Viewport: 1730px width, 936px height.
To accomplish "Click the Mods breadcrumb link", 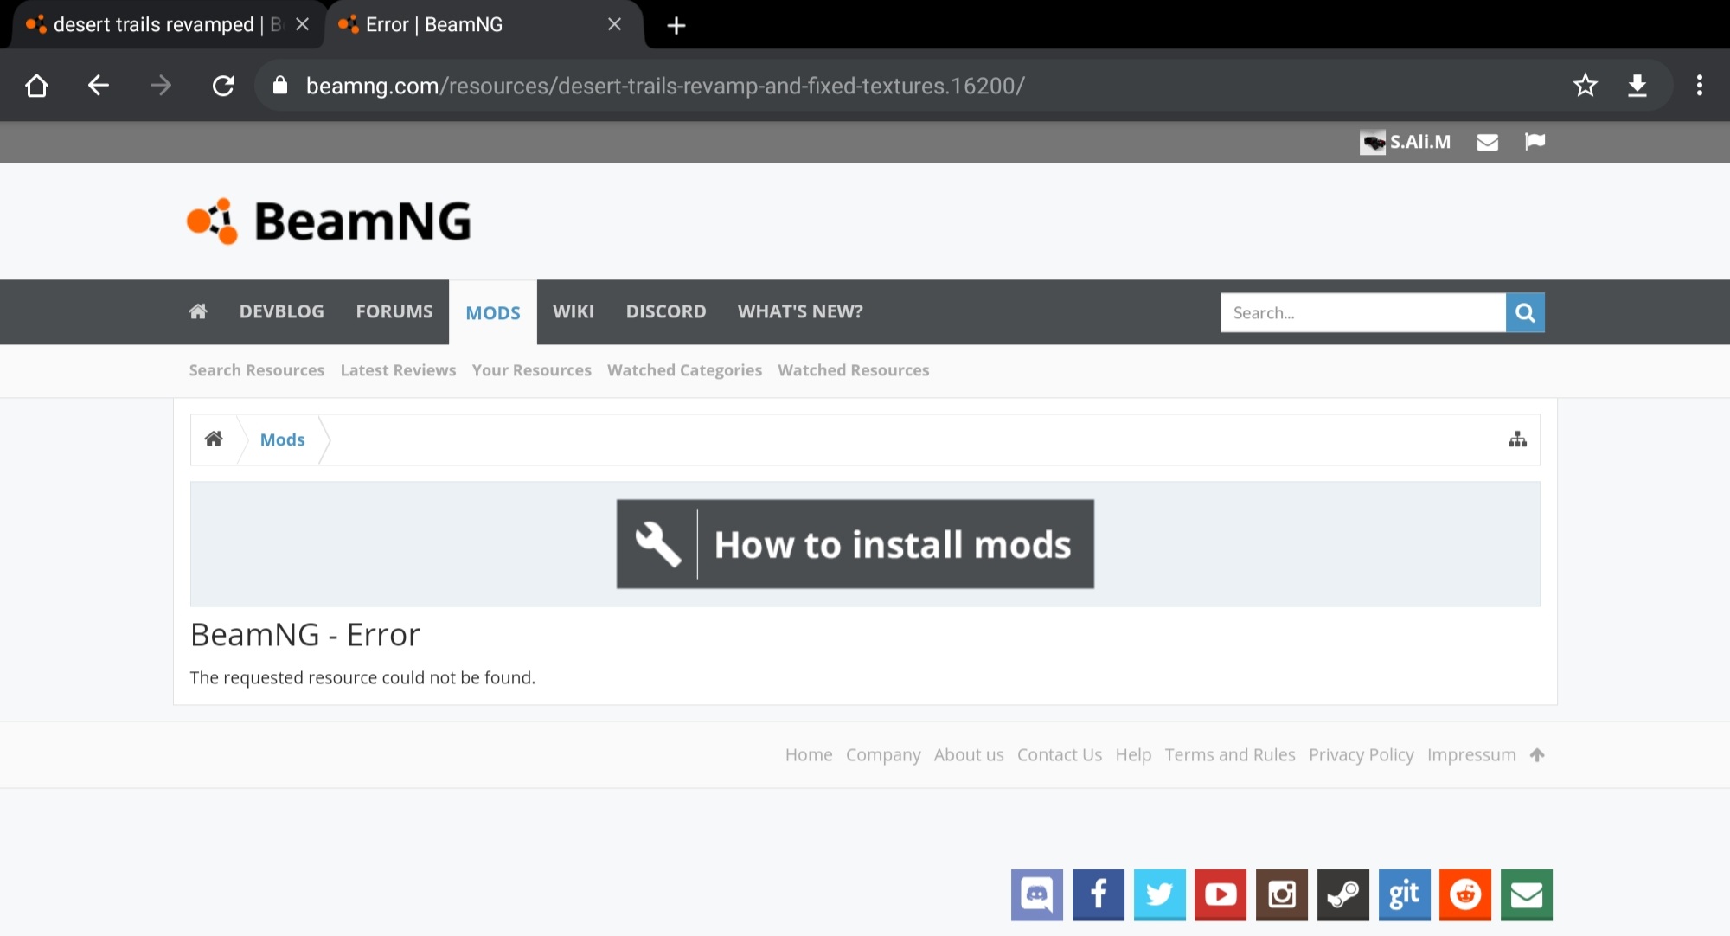I will [x=282, y=439].
